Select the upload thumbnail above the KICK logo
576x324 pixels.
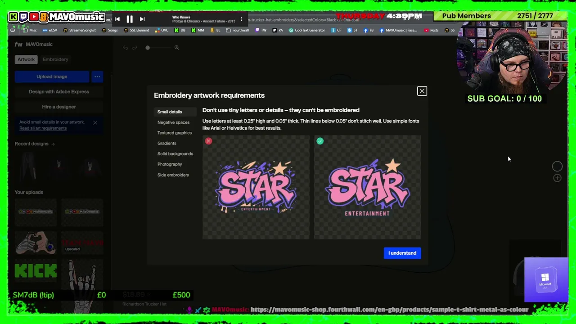[x=36, y=243]
